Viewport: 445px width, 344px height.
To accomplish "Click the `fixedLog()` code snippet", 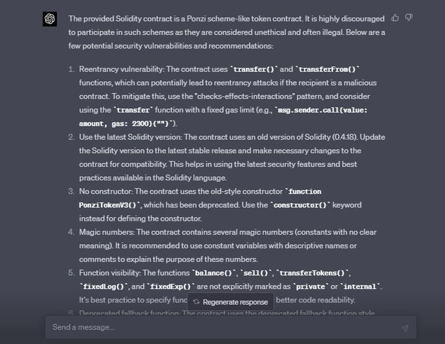I will [104, 287].
